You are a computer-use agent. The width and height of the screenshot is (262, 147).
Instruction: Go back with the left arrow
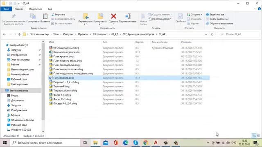coord(5,34)
